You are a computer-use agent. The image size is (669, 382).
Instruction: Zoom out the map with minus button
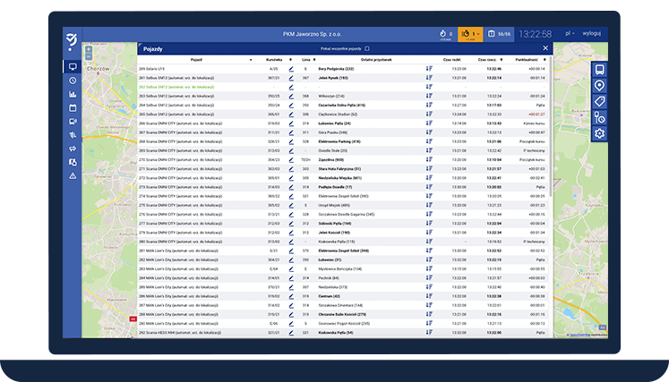click(x=89, y=56)
